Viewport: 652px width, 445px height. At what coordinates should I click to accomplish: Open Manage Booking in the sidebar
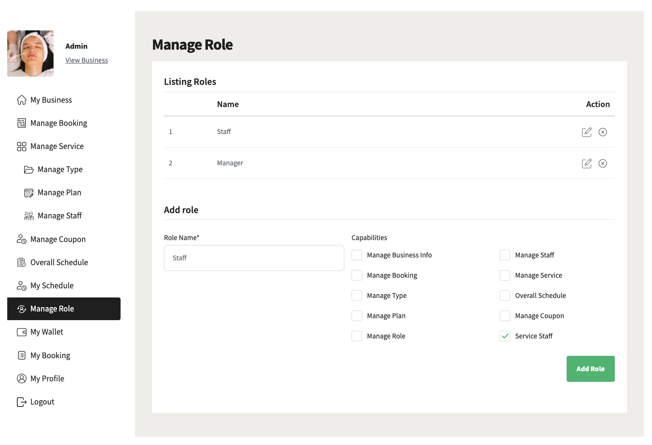pyautogui.click(x=58, y=123)
